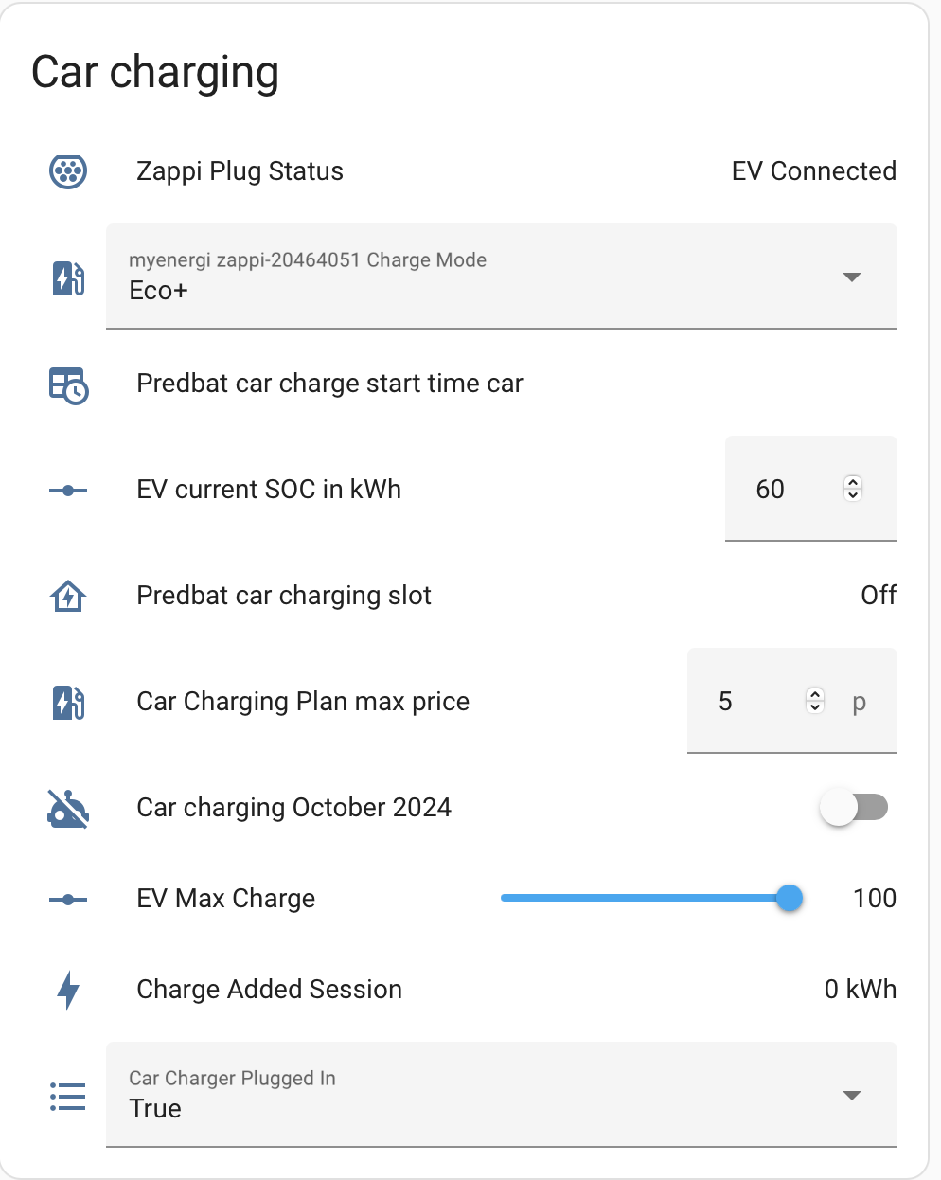Open the Zappi Plug Status EV Connected entry
This screenshot has width=941, height=1180.
pos(814,171)
